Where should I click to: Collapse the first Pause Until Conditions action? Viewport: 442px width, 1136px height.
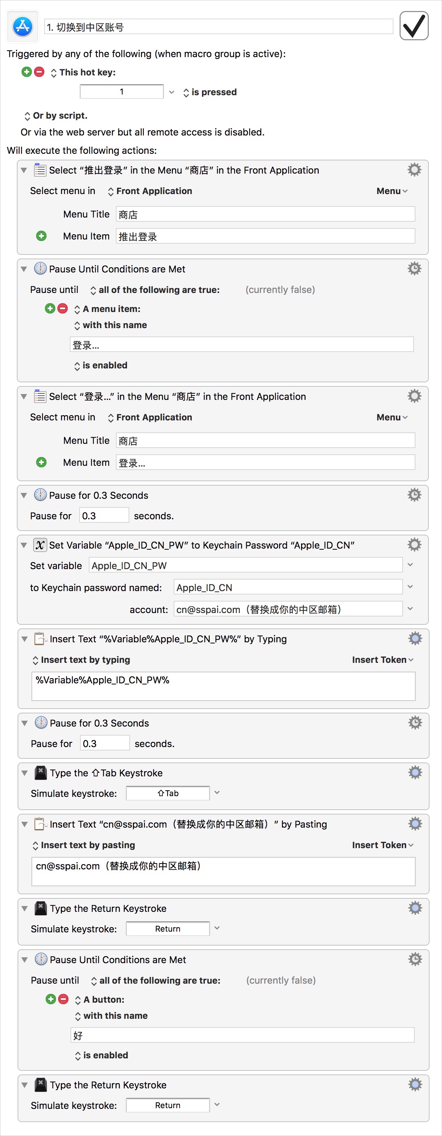pyautogui.click(x=24, y=269)
